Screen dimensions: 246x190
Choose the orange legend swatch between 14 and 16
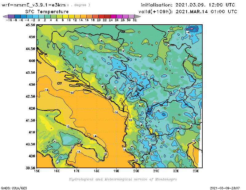[x=83, y=16]
